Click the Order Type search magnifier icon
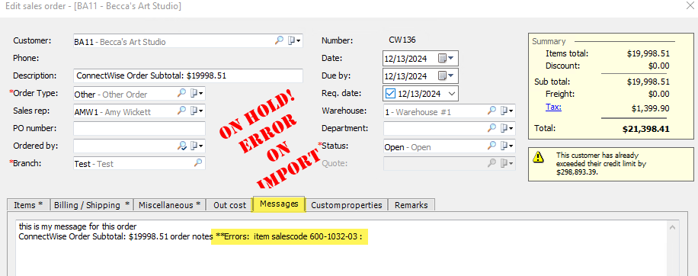Viewport: 698px width, 276px height. click(x=181, y=93)
